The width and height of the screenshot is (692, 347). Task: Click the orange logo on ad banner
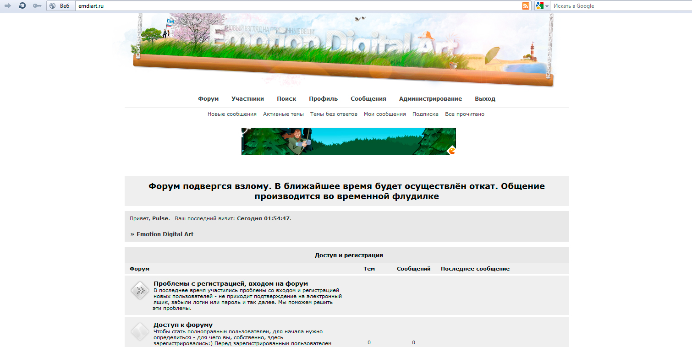(451, 150)
